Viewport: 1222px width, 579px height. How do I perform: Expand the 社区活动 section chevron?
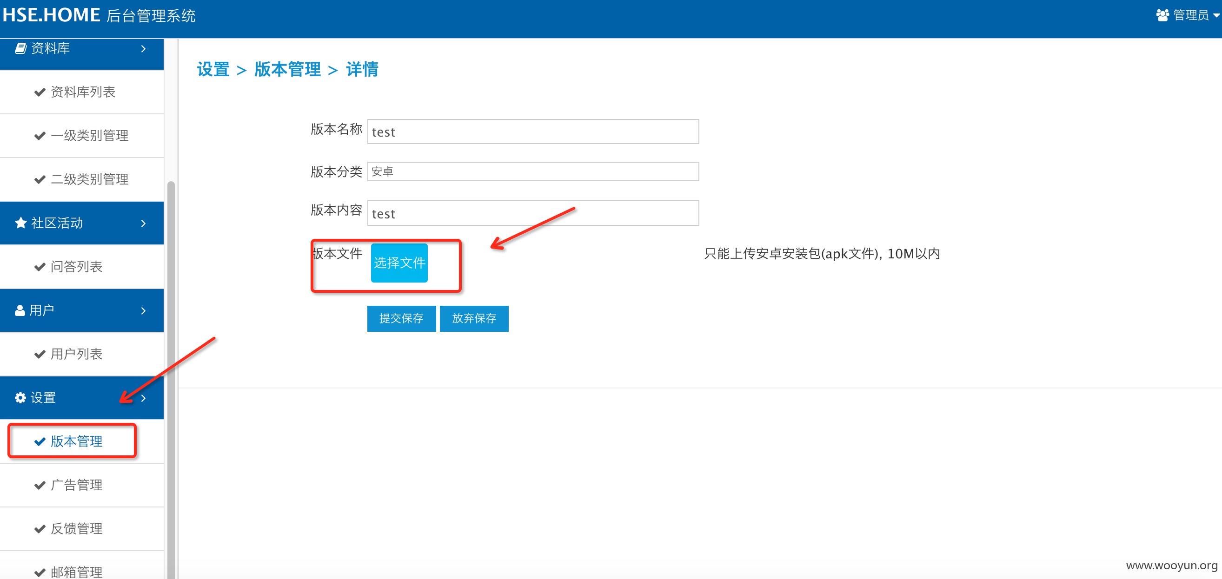(x=143, y=224)
